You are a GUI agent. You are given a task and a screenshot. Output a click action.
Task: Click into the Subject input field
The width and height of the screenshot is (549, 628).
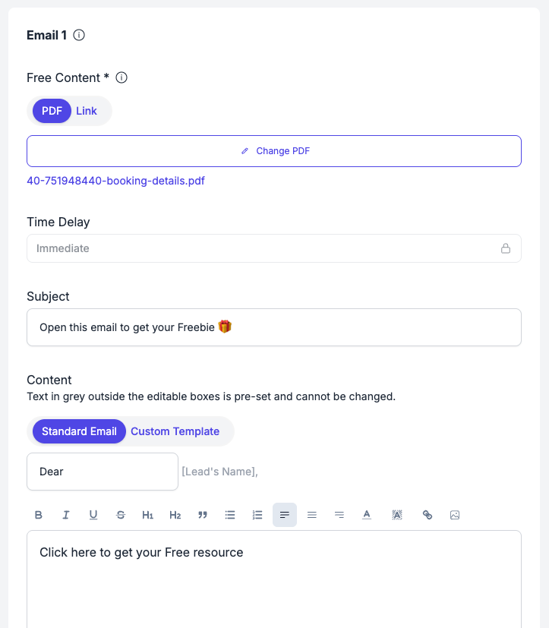[273, 327]
